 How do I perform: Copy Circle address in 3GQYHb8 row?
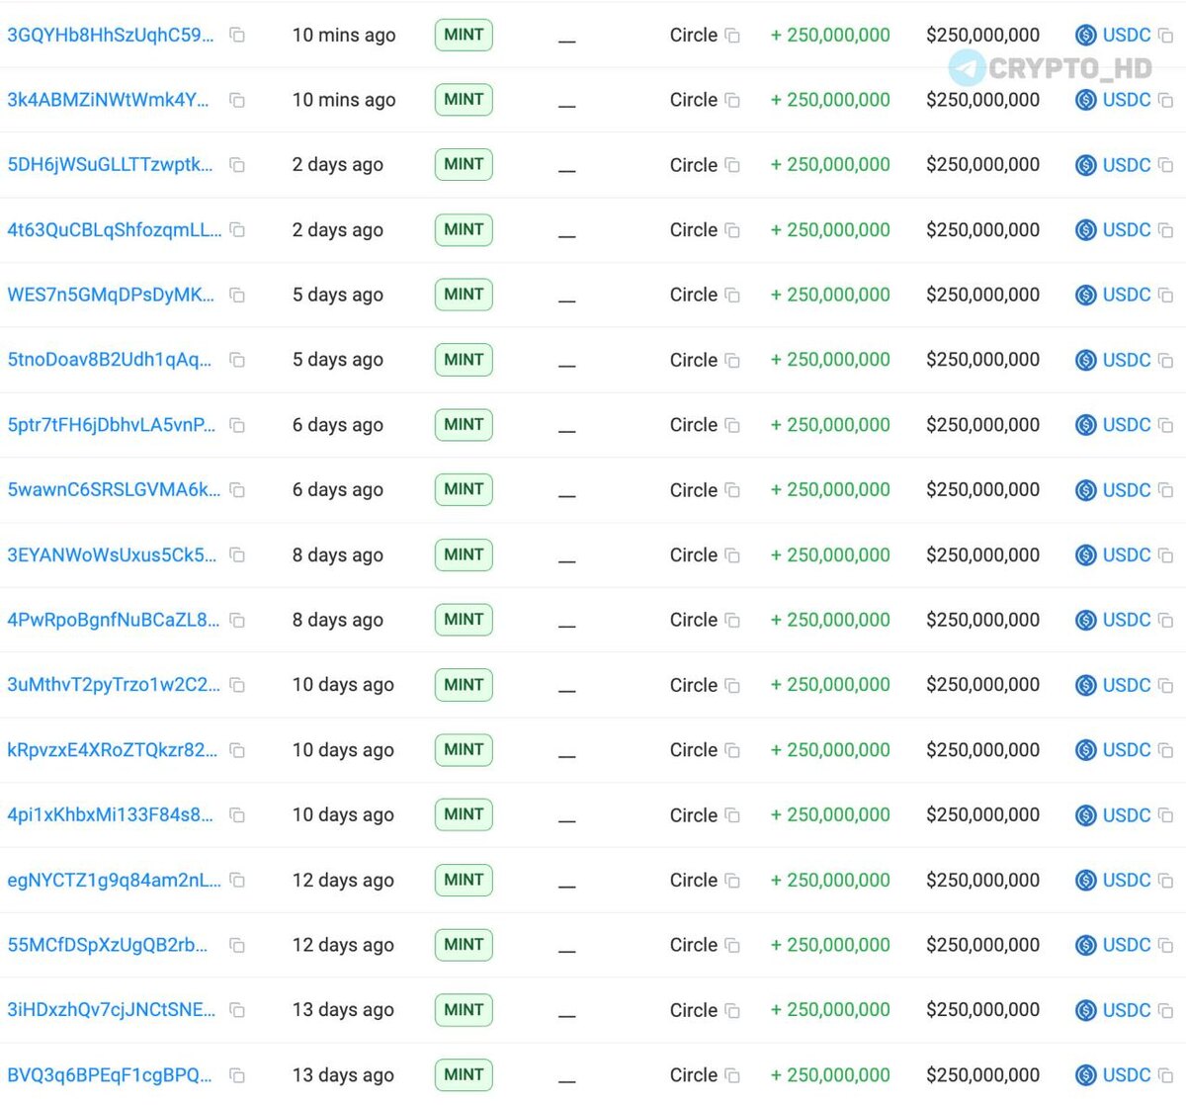[732, 36]
